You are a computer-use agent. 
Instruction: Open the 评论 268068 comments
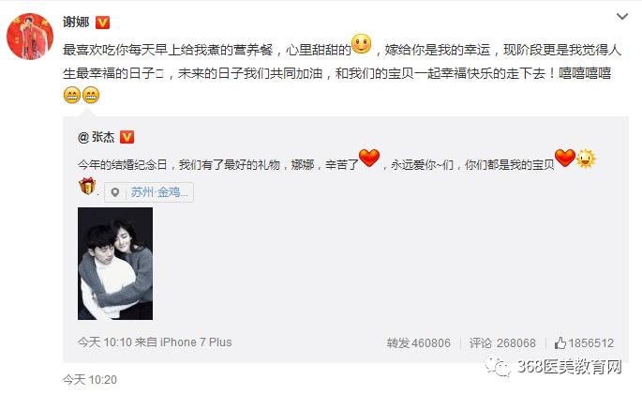tap(502, 343)
